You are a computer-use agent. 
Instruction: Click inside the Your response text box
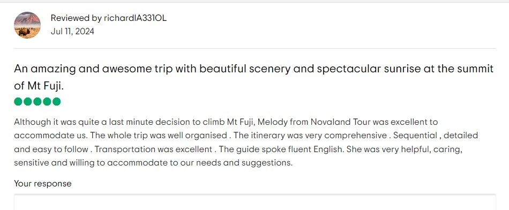(x=255, y=202)
